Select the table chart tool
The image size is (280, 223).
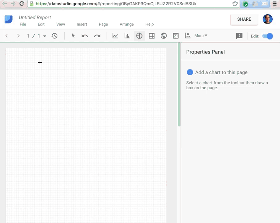click(152, 36)
